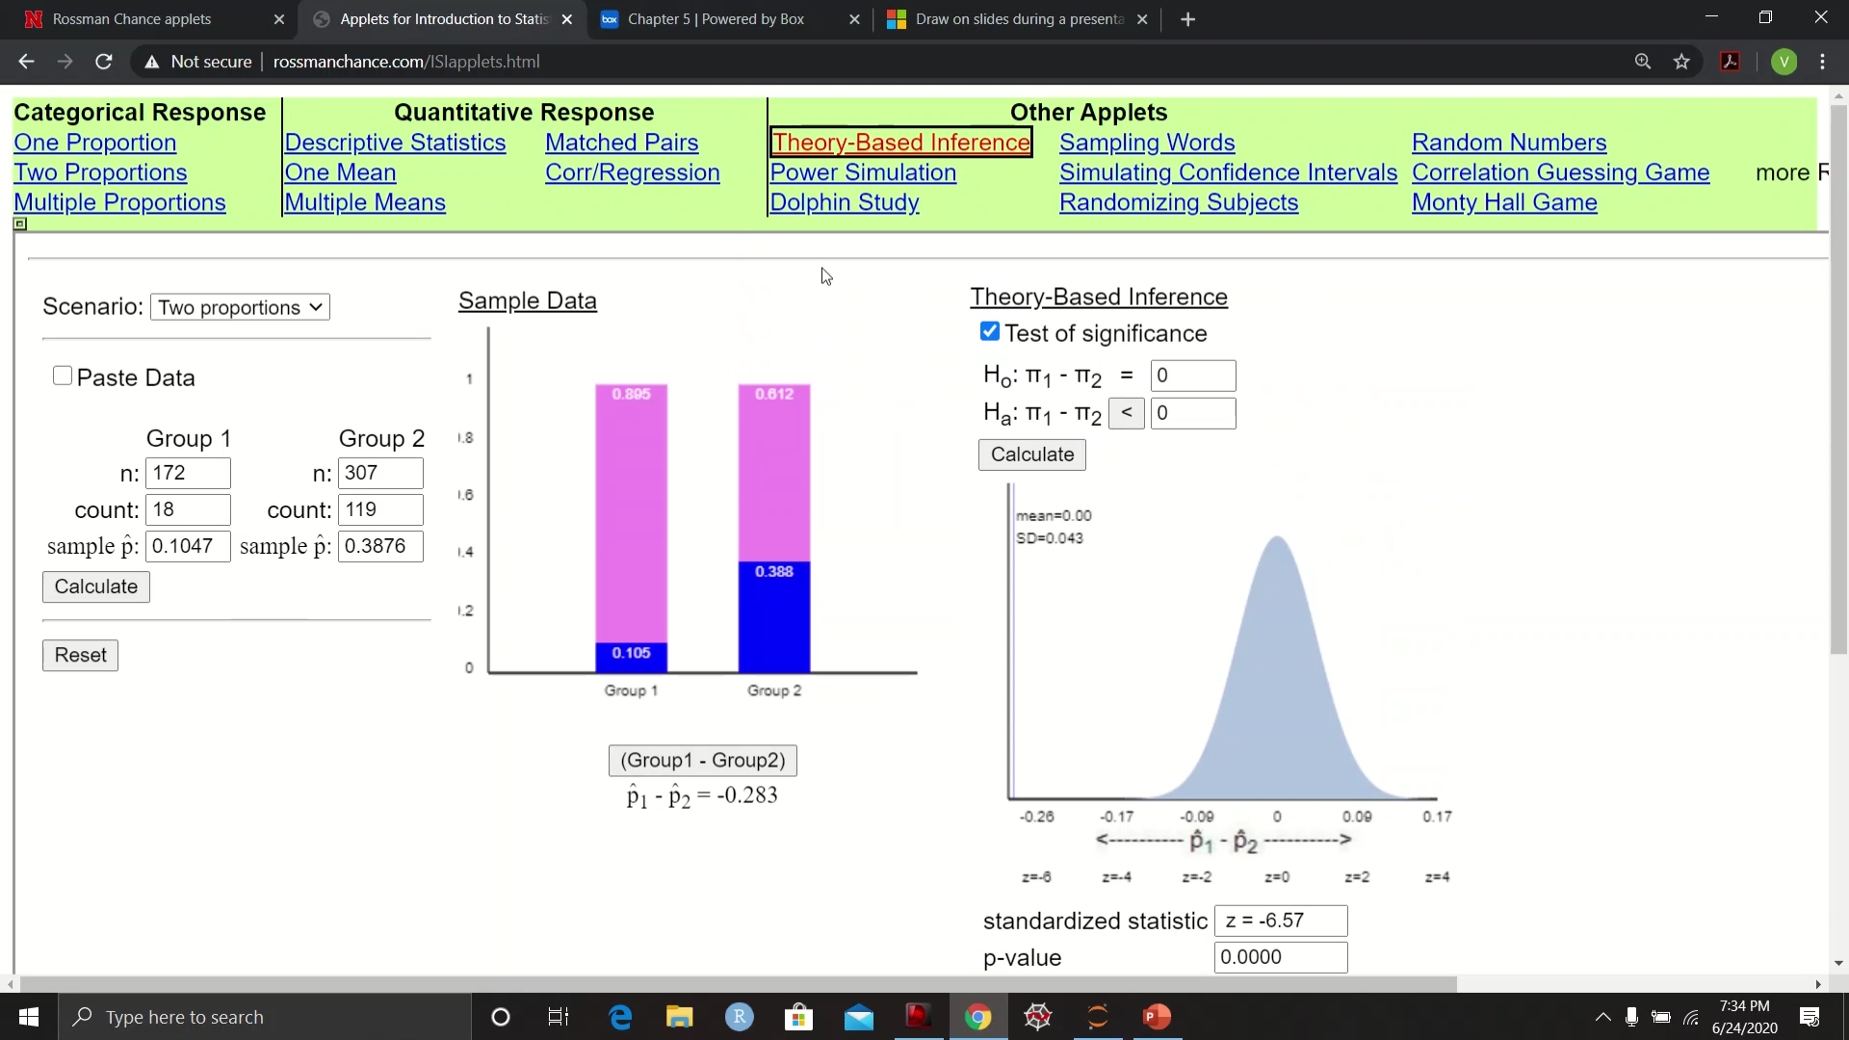Enable the Paste Data checkbox
Screen dimensions: 1849x1040
point(63,377)
